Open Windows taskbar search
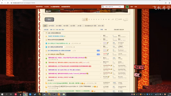Viewport: 171px width, 96px height. [6, 94]
